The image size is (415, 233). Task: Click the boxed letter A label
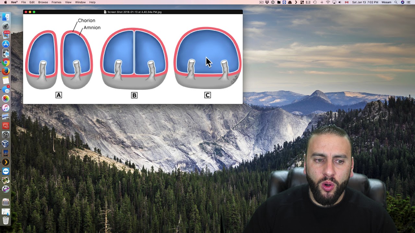point(59,95)
